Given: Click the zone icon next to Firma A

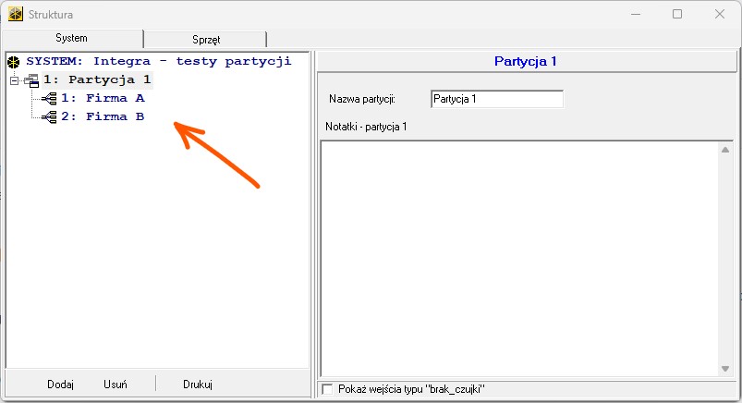Looking at the screenshot, I should (49, 98).
